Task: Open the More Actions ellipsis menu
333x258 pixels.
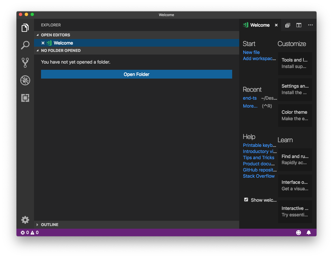Action: (x=310, y=25)
